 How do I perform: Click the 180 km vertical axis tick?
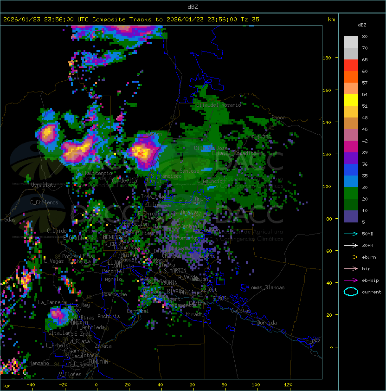(327, 58)
